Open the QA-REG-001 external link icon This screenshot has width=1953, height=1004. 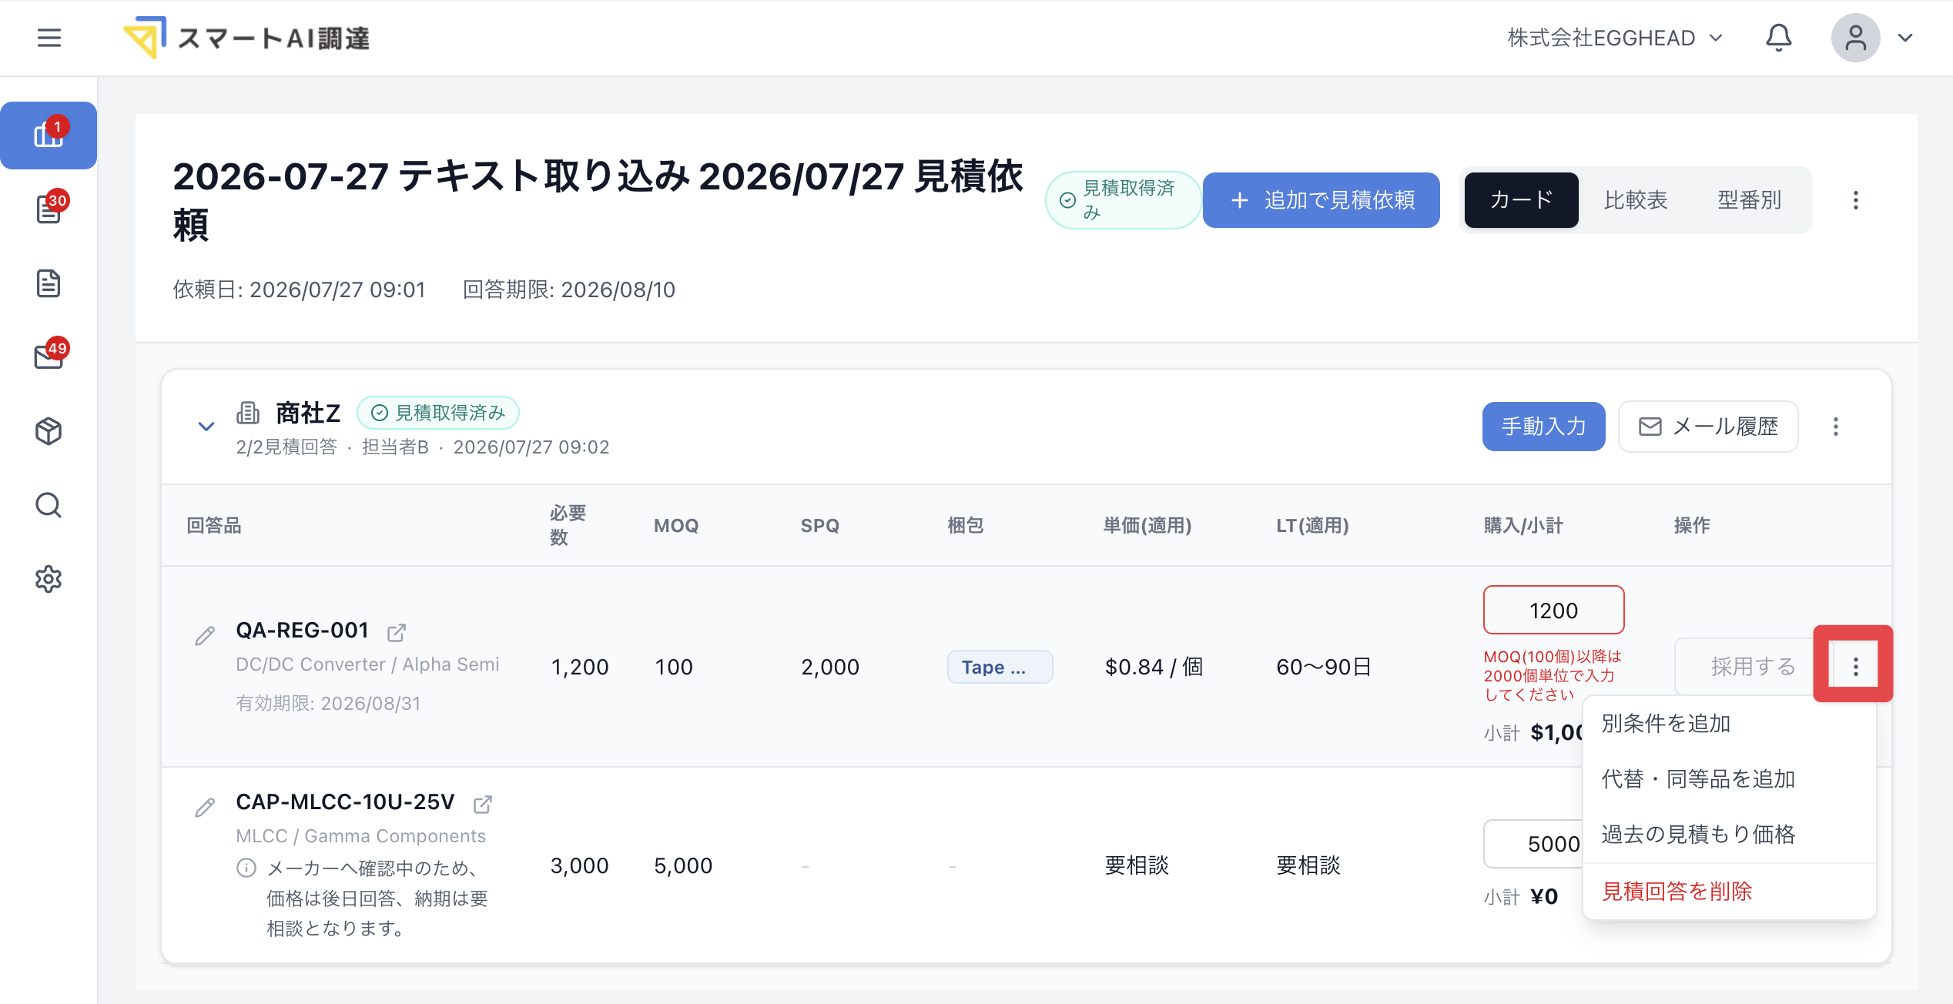396,632
